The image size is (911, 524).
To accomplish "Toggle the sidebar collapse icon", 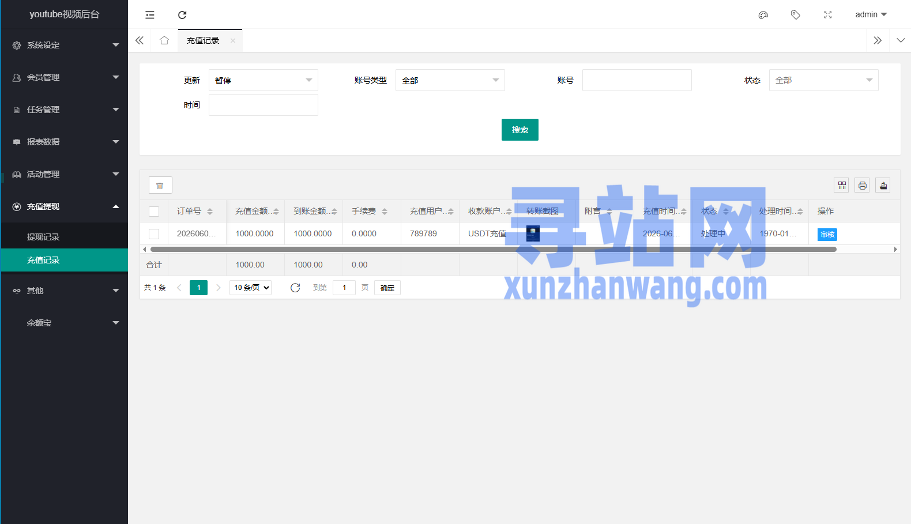I will coord(150,15).
